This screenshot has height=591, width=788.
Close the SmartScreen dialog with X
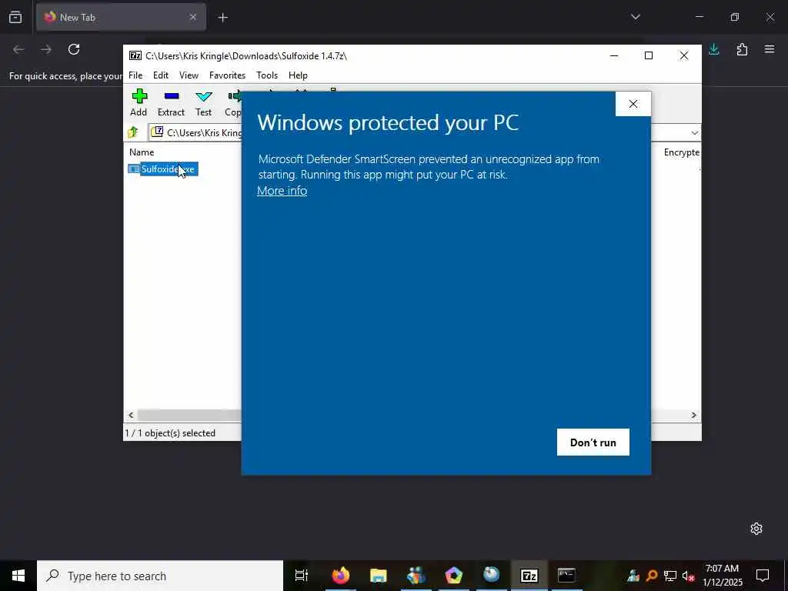click(633, 104)
